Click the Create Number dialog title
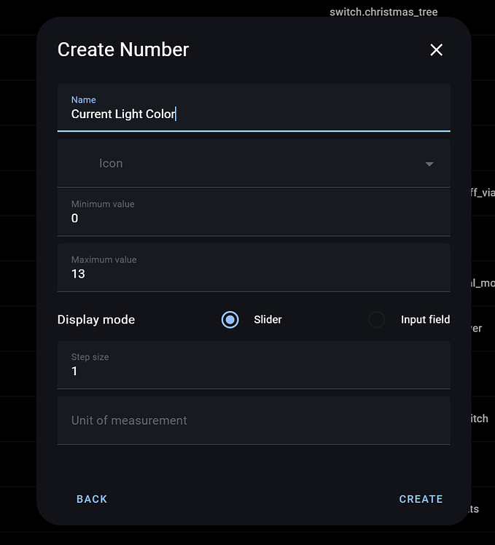The image size is (495, 545). 123,50
